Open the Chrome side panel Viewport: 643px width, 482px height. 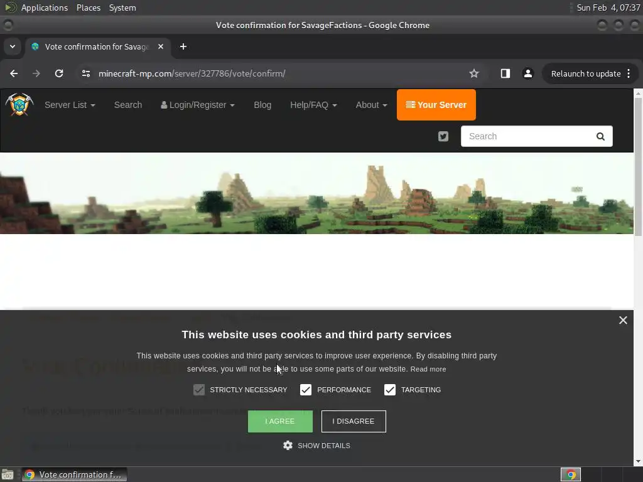pos(505,73)
